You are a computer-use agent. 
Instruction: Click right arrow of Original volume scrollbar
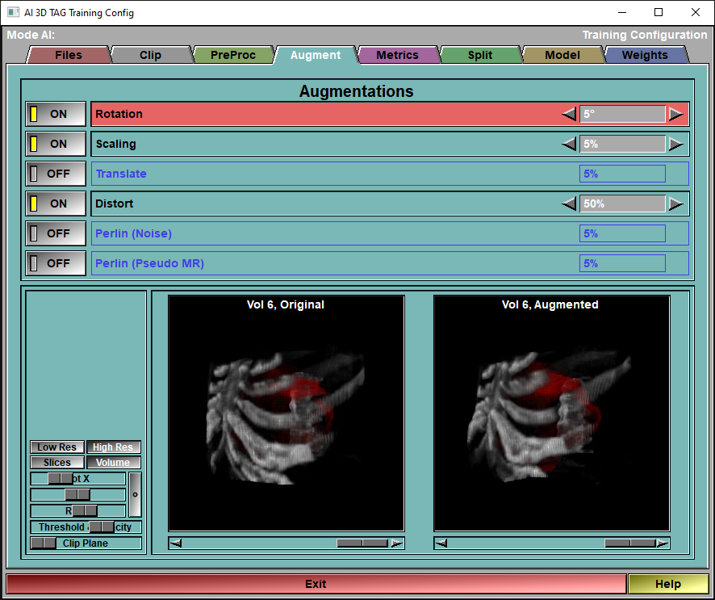coord(397,543)
